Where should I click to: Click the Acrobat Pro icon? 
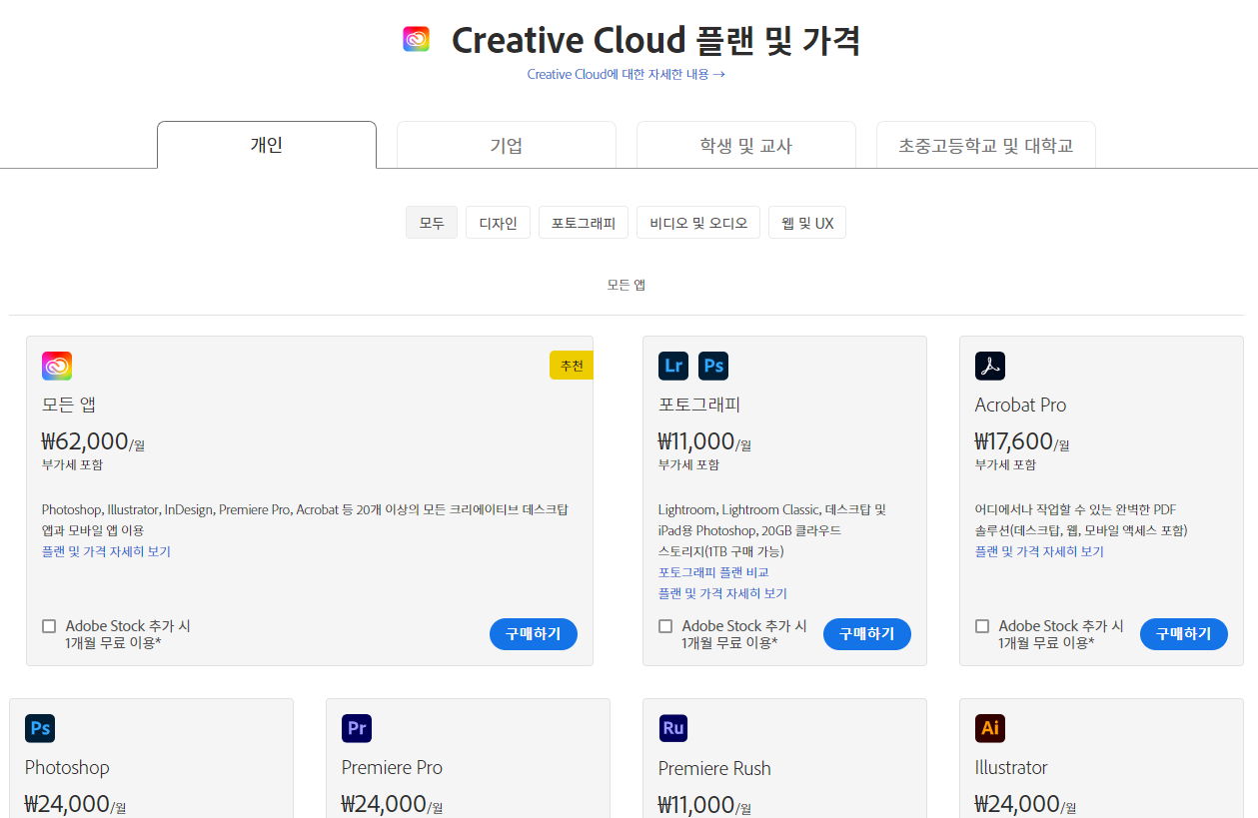coord(990,366)
